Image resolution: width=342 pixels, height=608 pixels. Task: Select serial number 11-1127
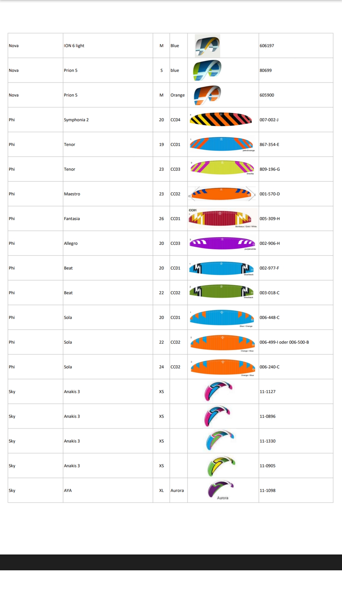click(x=268, y=392)
